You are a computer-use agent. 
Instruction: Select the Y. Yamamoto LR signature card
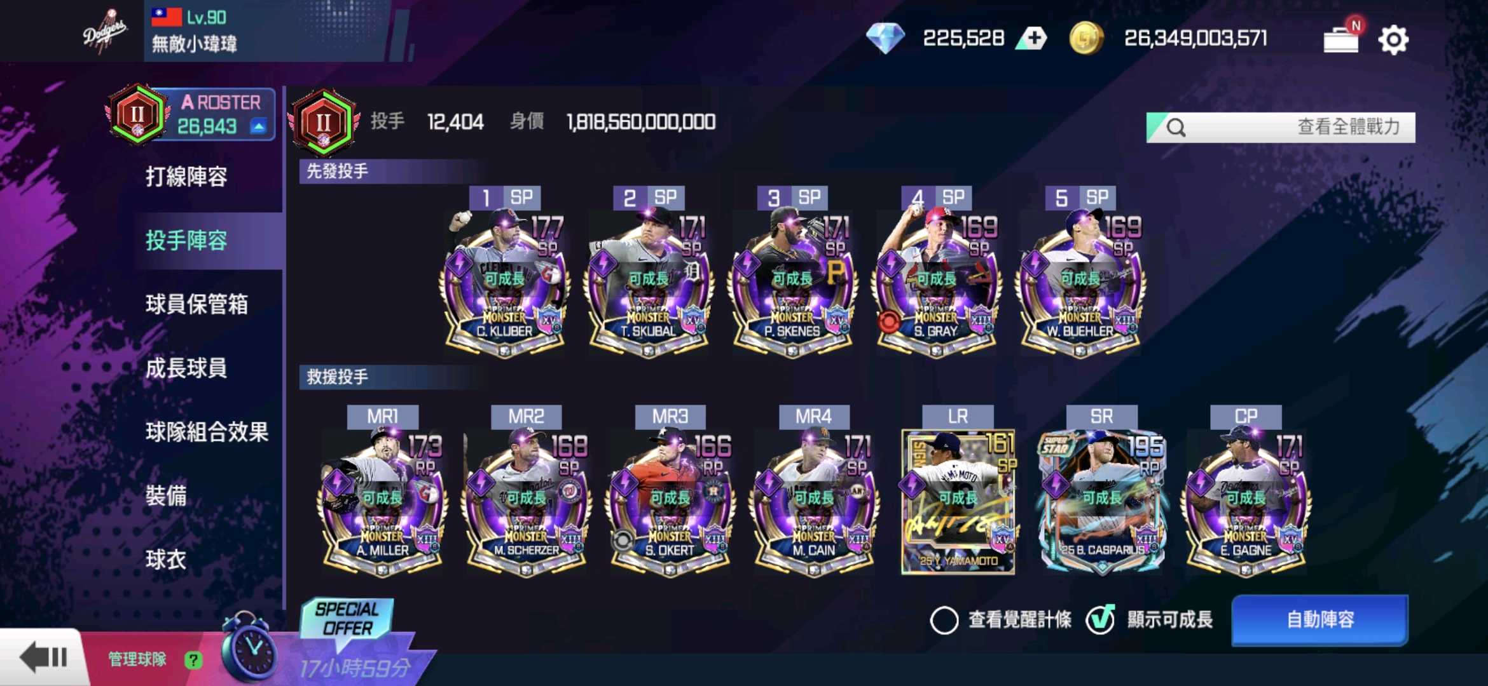click(958, 502)
